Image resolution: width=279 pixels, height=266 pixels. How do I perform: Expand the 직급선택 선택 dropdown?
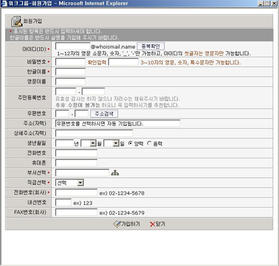(69, 183)
